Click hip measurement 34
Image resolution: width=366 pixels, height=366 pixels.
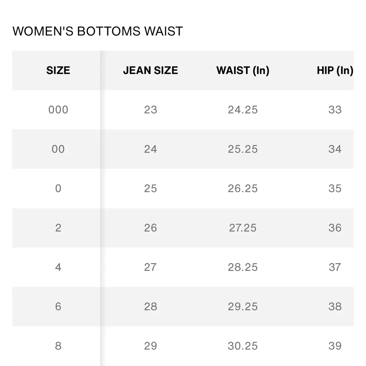(335, 149)
